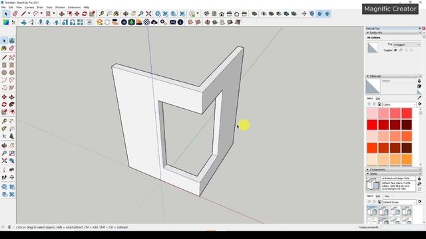The image size is (426, 239).
Task: Click the Sample Paint eyedropper in Materials
Action: 419,98
